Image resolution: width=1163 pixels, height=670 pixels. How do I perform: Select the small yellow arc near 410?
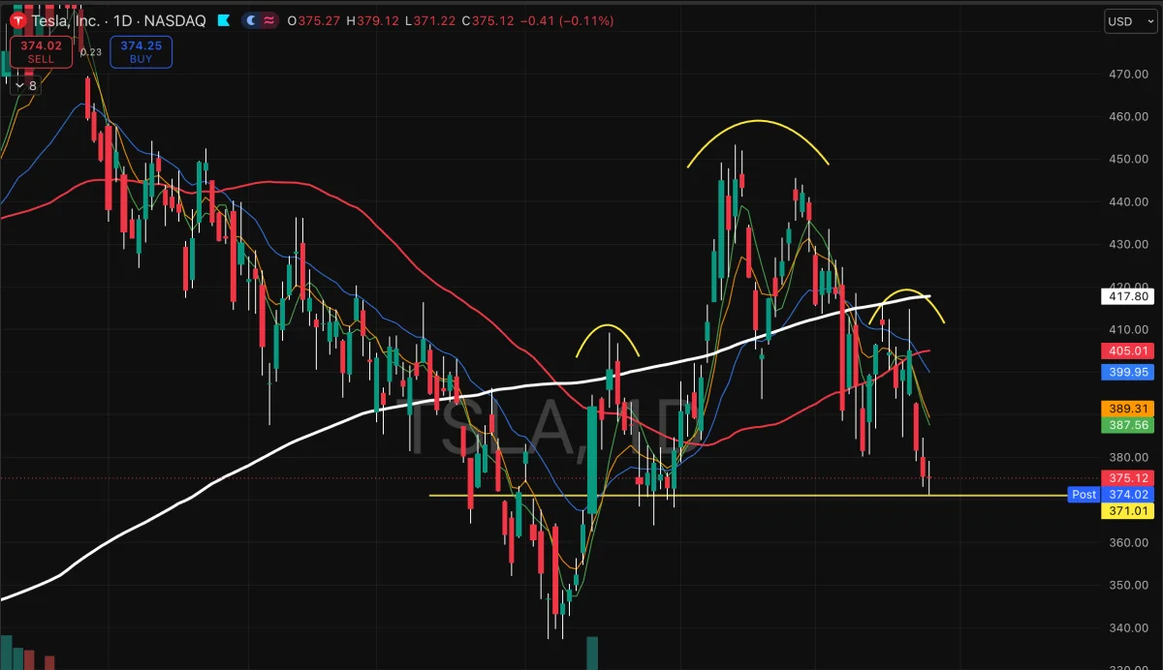609,325
